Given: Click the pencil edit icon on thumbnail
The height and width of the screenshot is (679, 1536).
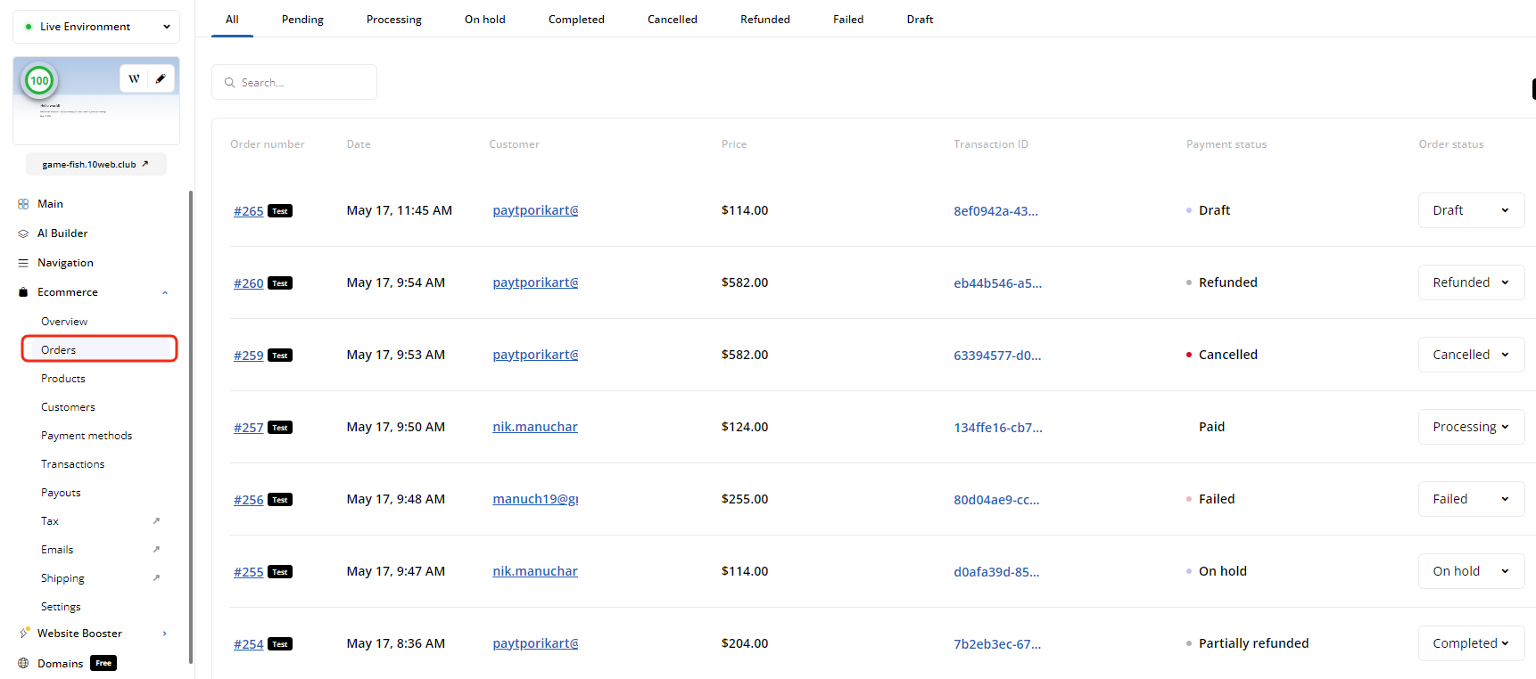Looking at the screenshot, I should click(x=161, y=78).
